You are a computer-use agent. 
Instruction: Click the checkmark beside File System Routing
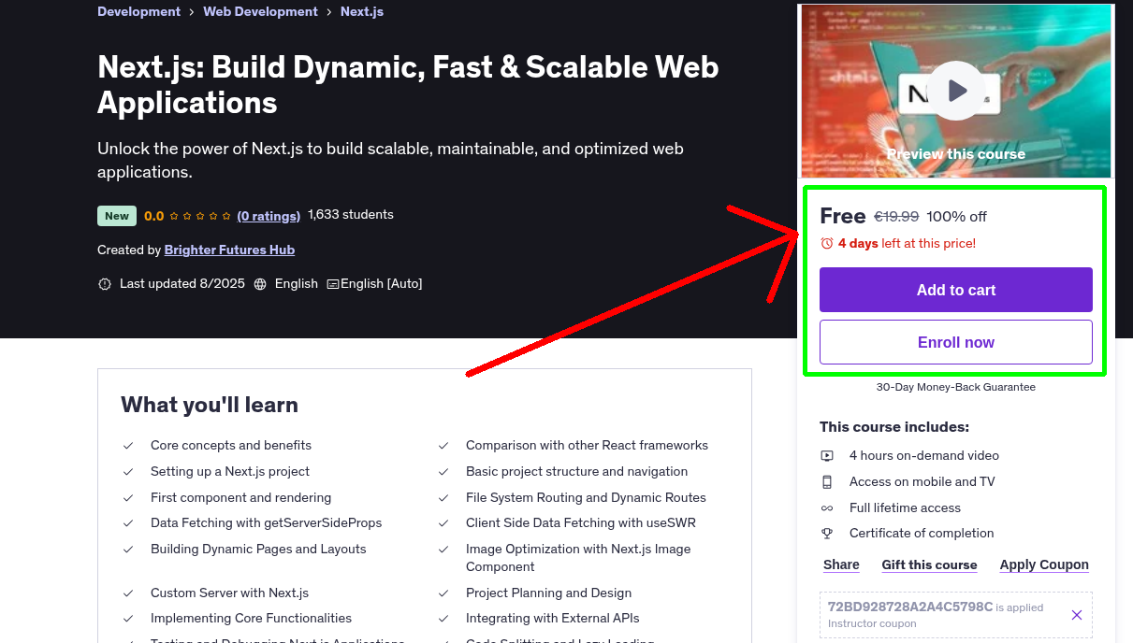click(x=443, y=498)
